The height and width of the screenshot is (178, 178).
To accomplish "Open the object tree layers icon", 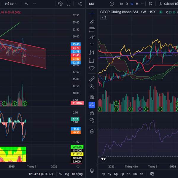I will click(92, 171).
